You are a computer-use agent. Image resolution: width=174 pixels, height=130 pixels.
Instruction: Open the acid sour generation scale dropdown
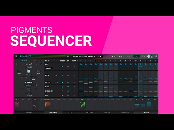[x=29, y=85]
